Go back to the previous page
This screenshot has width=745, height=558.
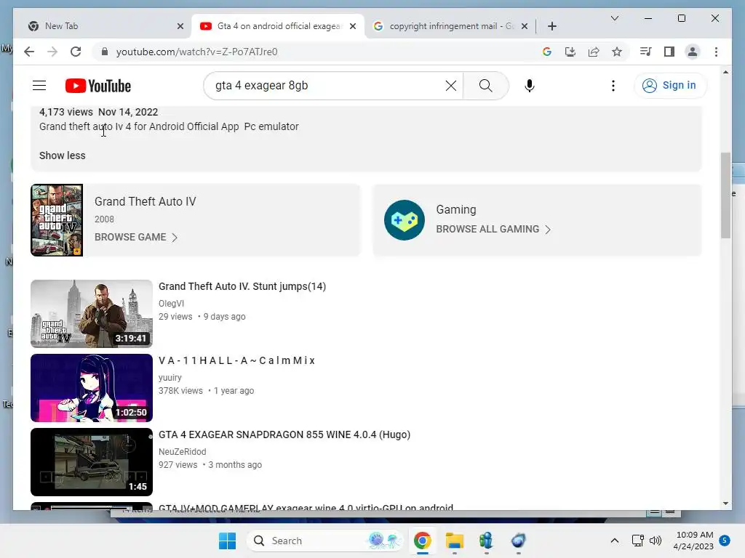tap(29, 52)
